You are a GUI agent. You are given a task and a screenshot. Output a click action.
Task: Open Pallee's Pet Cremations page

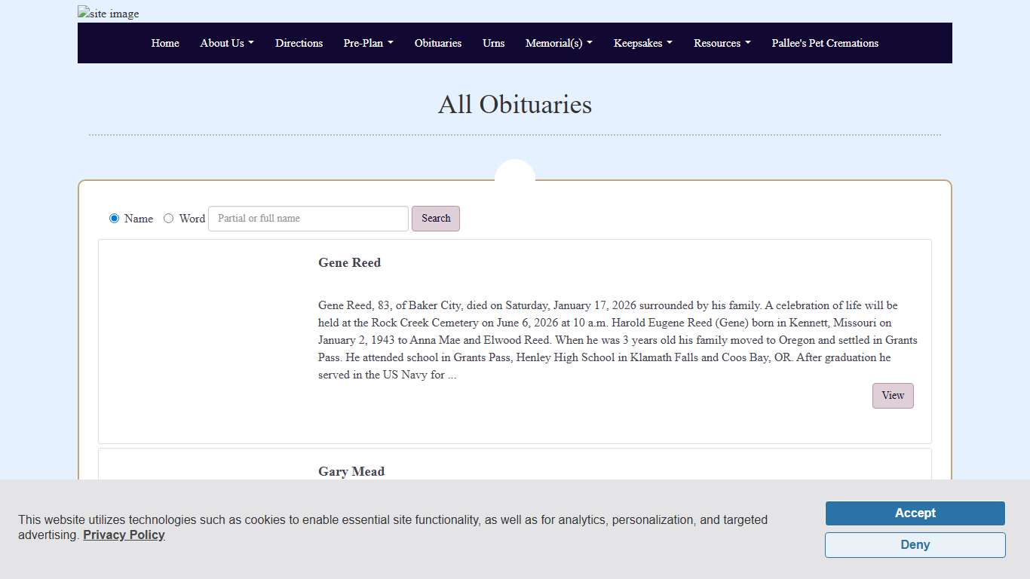coord(825,43)
